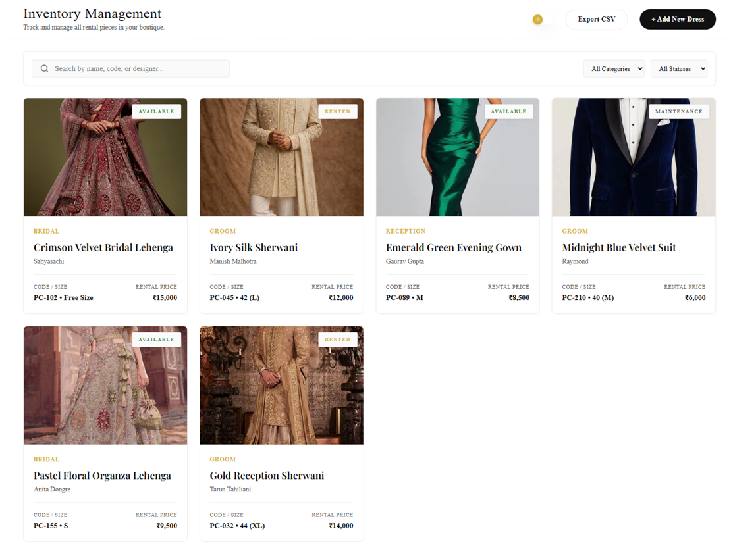Click code PC-210 • 40 (M)

[588, 298]
